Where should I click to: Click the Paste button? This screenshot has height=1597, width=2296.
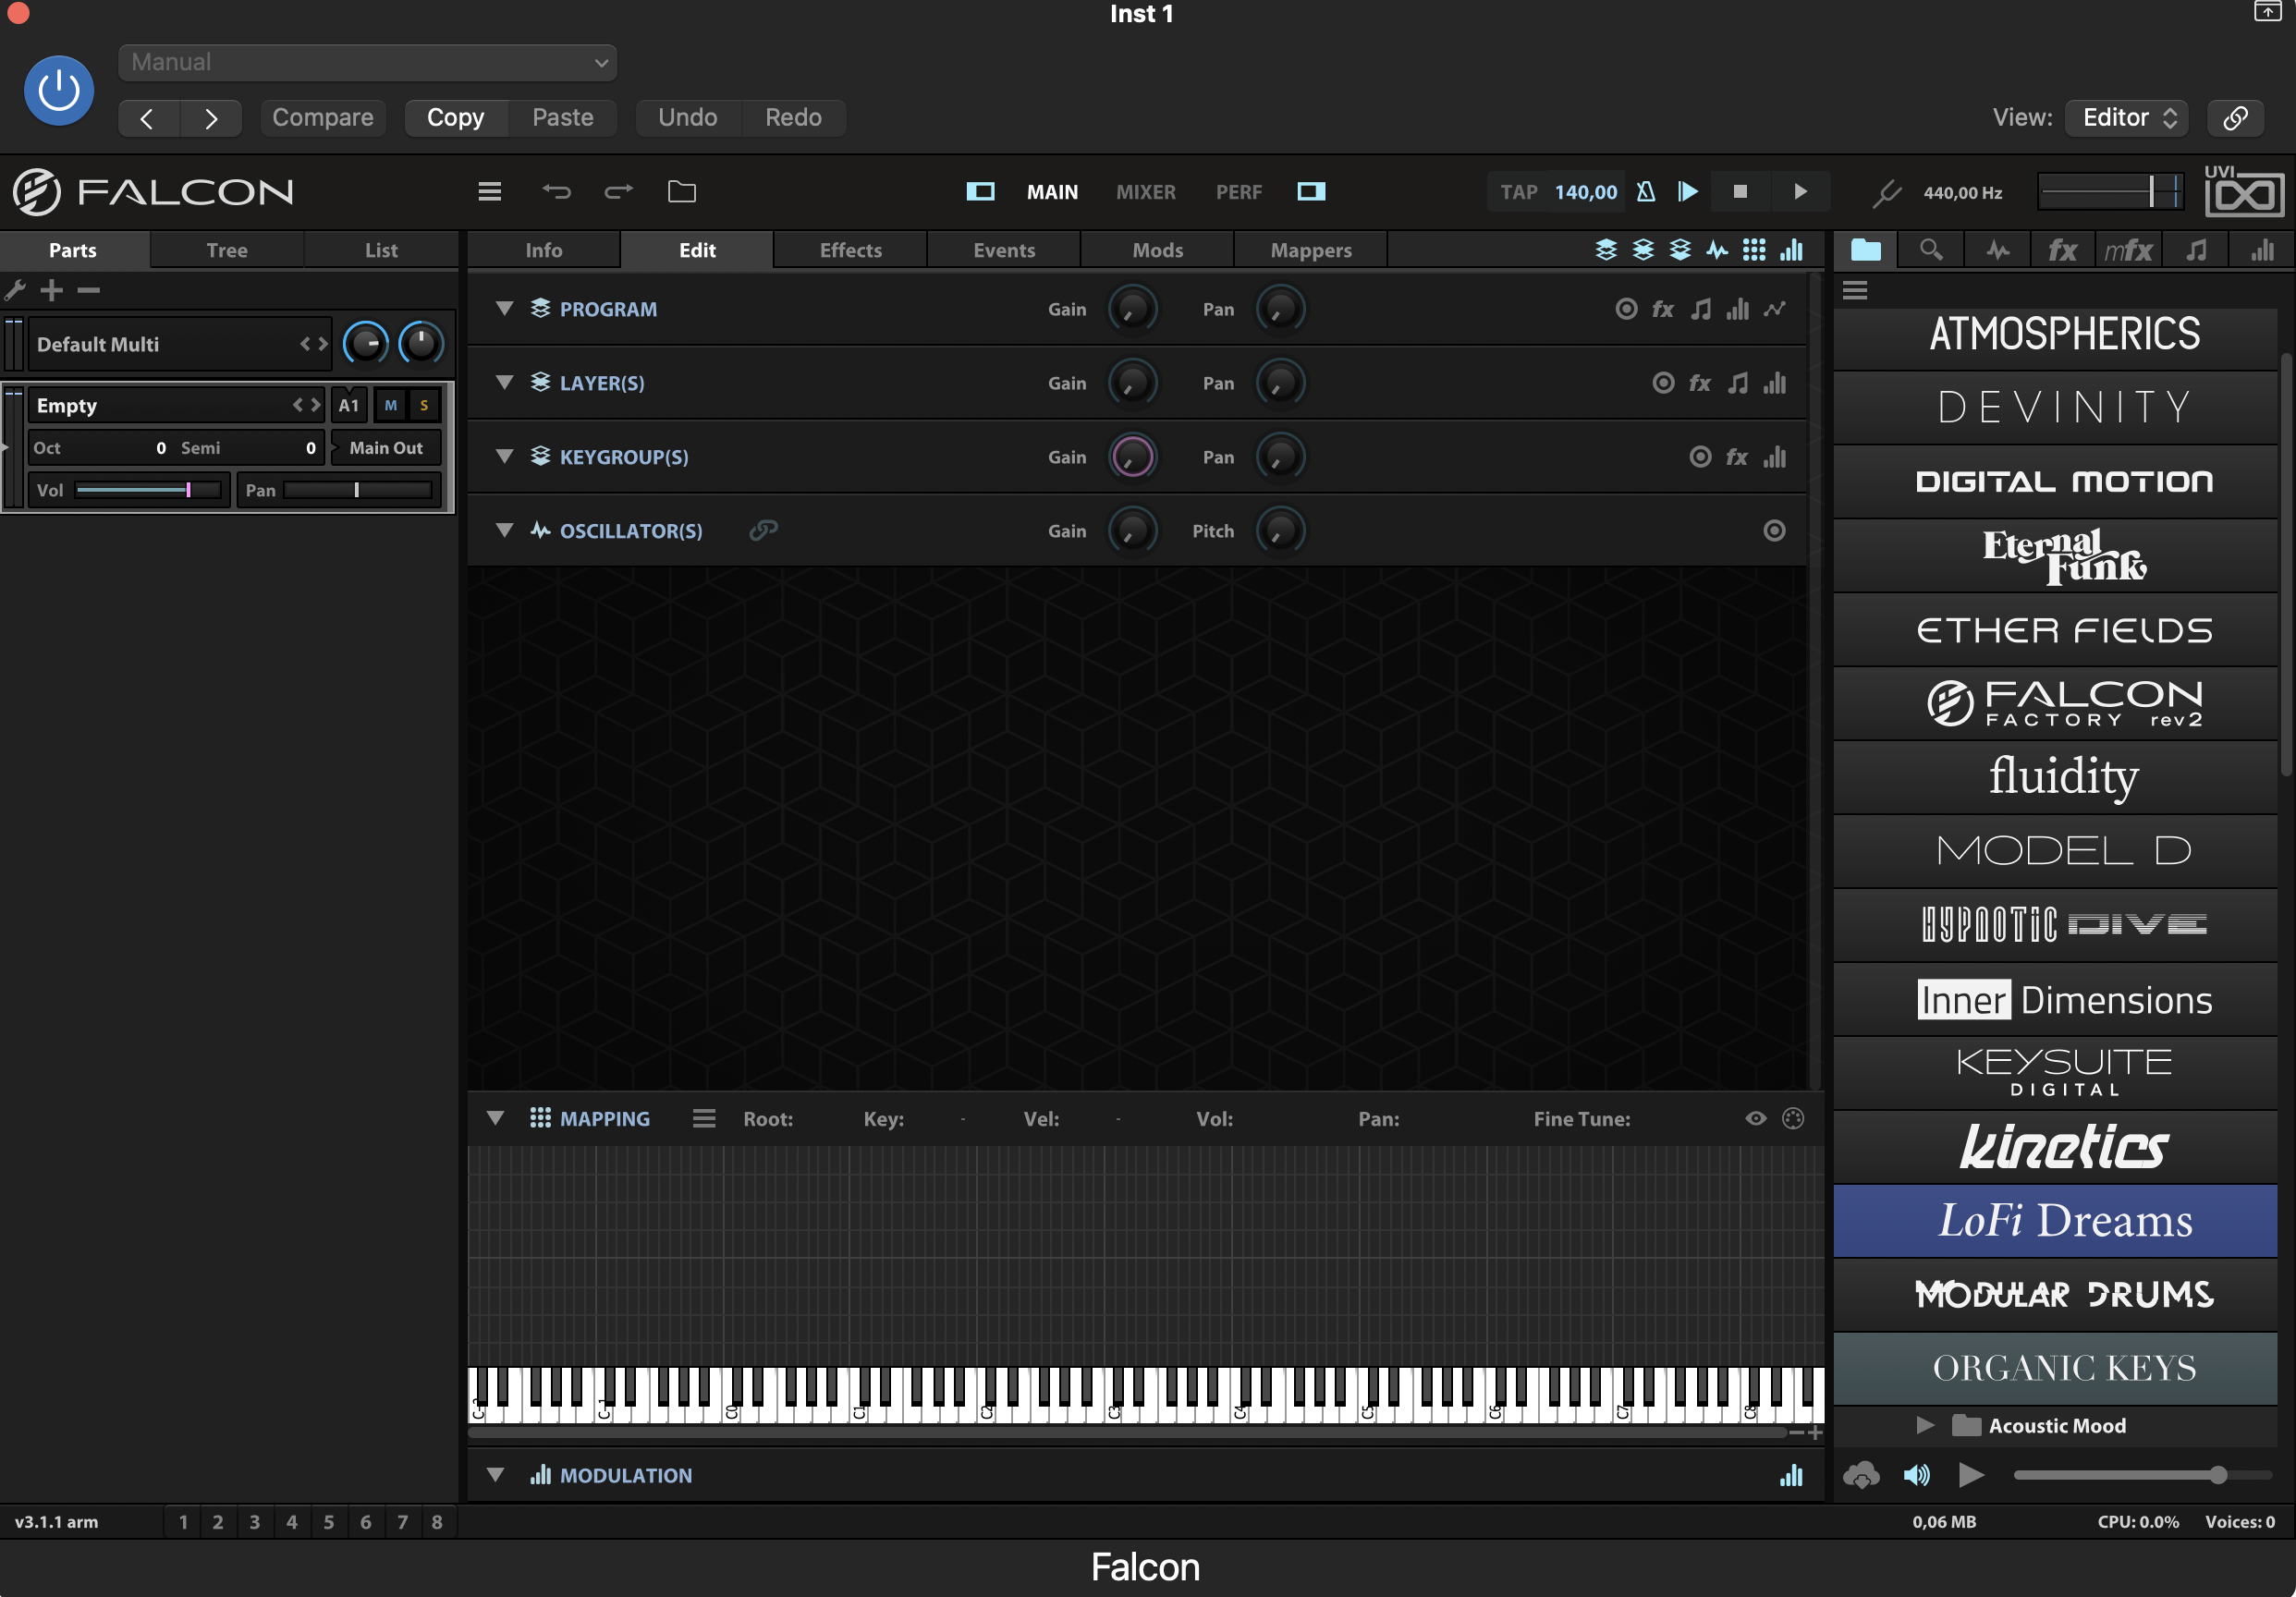[x=563, y=118]
